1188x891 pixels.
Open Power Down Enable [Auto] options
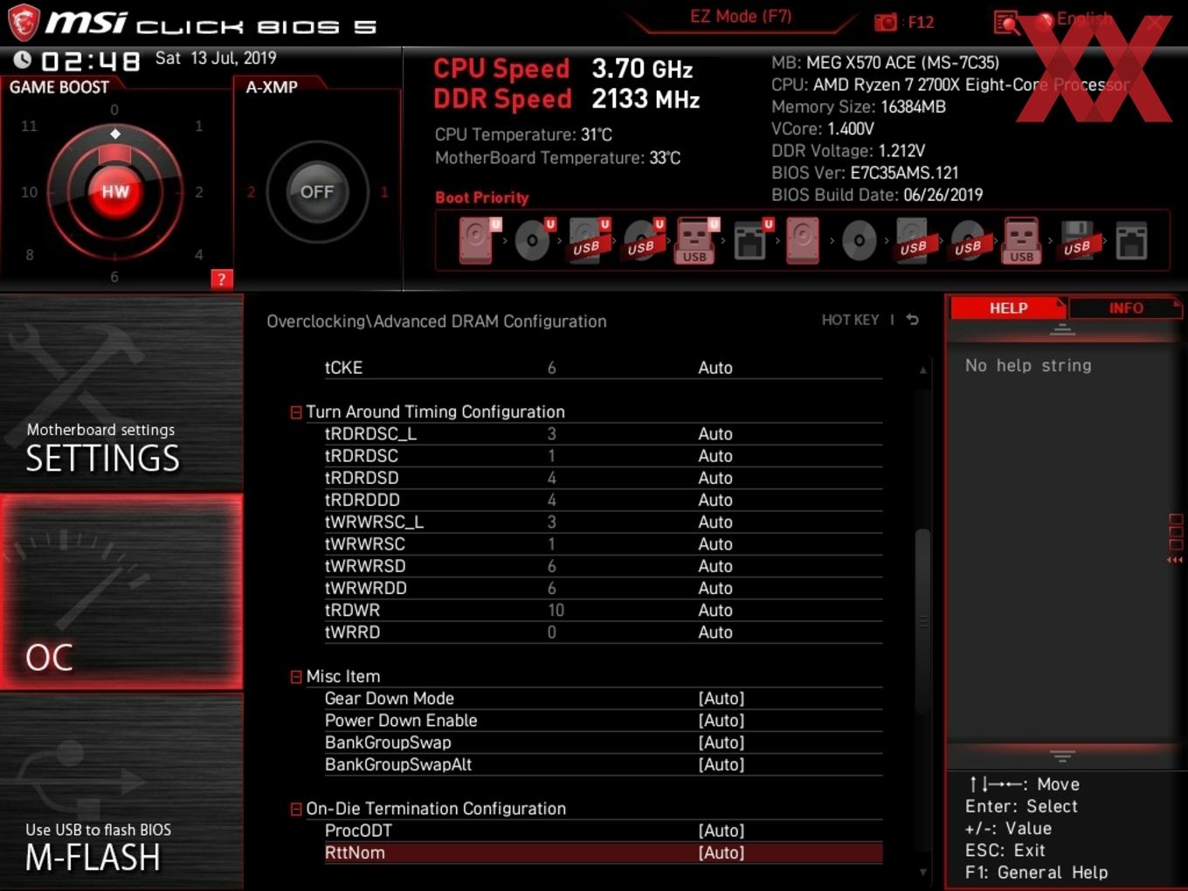coord(722,721)
